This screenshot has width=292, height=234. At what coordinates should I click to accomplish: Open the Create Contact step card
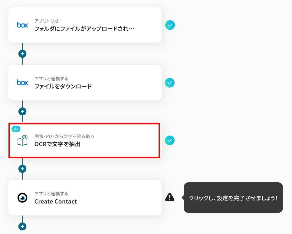[85, 197]
